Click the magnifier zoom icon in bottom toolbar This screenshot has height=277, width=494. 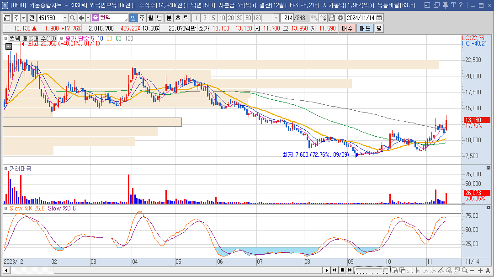(x=465, y=271)
